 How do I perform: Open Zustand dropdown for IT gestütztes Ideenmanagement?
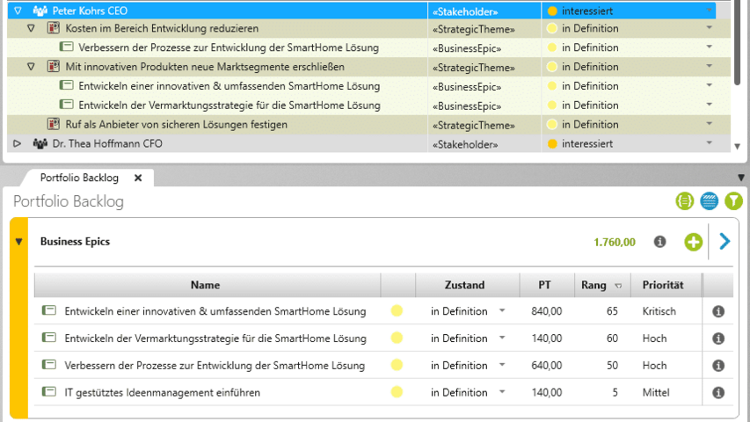click(502, 393)
